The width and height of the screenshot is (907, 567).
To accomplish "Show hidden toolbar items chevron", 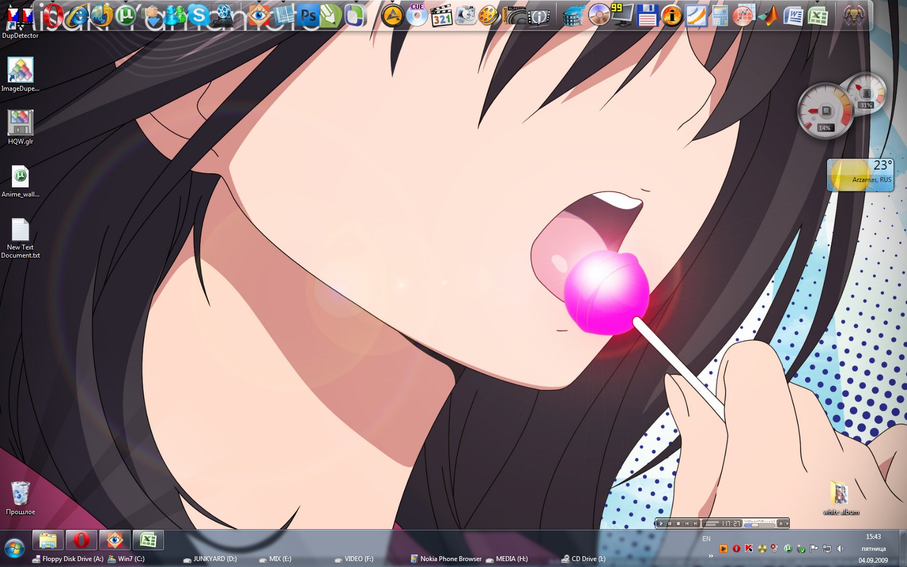I will [x=711, y=556].
